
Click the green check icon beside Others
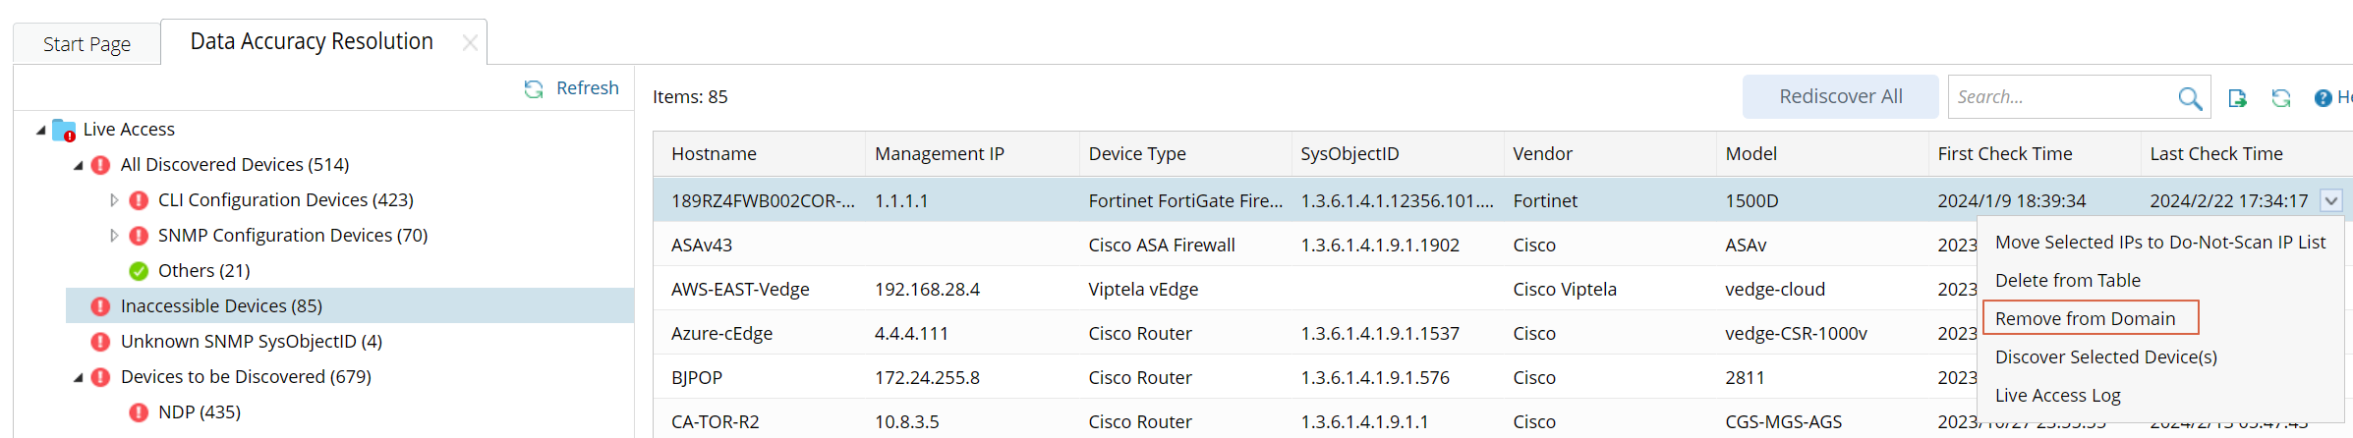tap(139, 271)
